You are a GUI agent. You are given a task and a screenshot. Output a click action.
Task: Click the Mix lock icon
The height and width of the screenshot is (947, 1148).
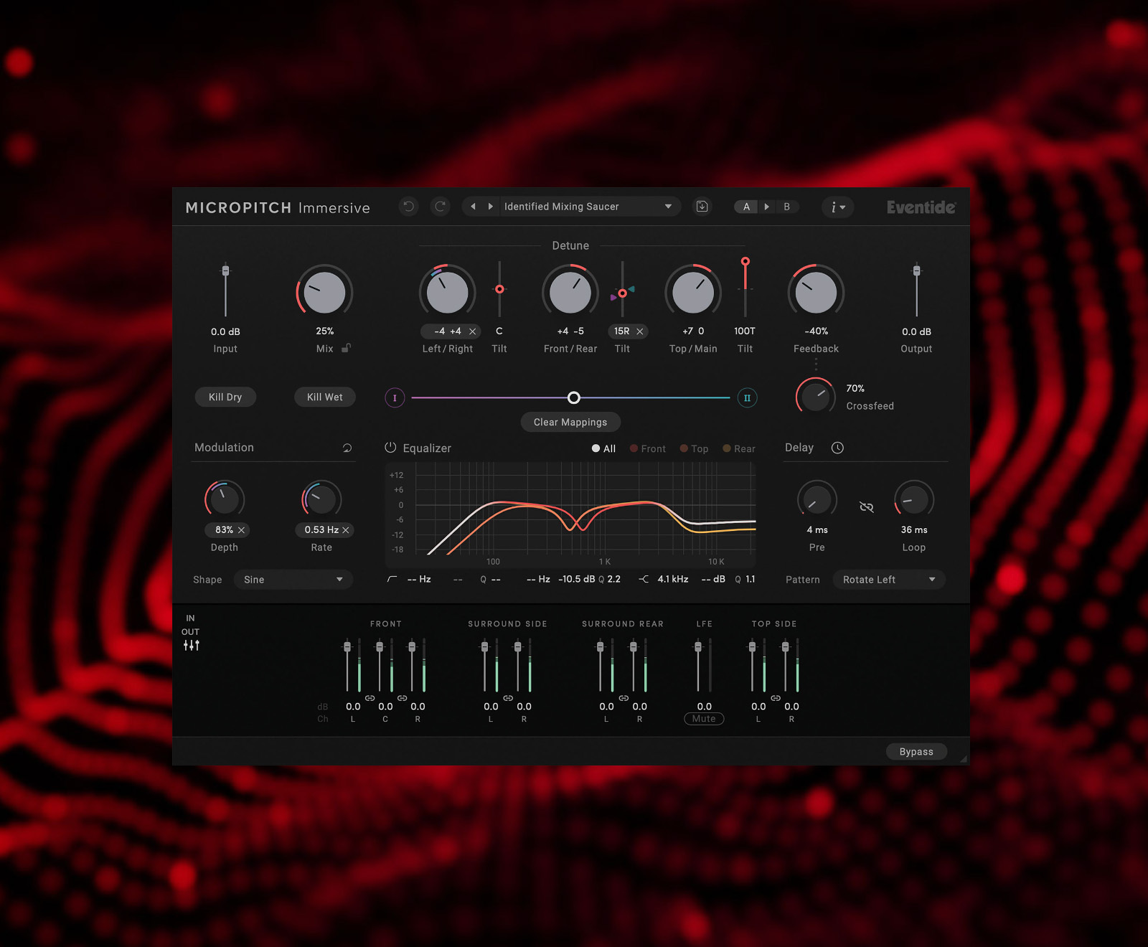click(347, 349)
